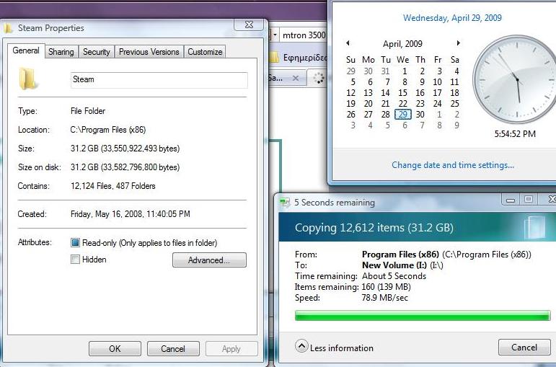Click the copy dialog title bar icon

285,203
